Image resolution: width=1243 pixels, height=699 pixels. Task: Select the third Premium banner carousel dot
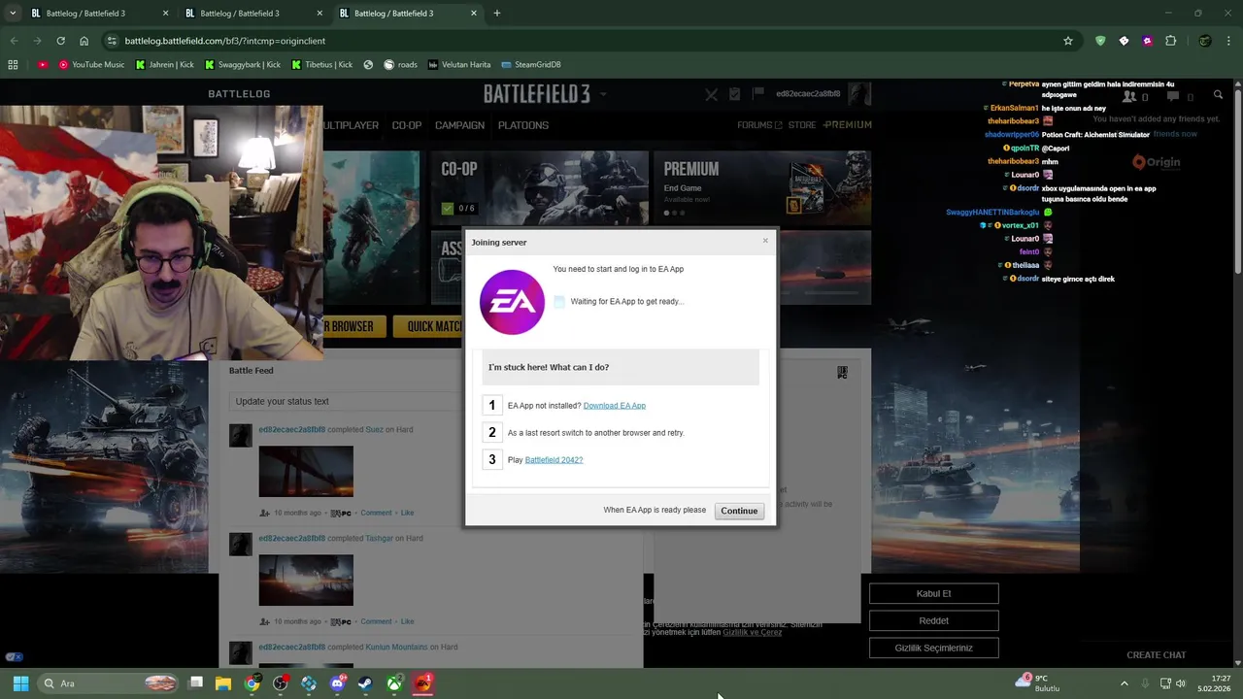pos(682,213)
